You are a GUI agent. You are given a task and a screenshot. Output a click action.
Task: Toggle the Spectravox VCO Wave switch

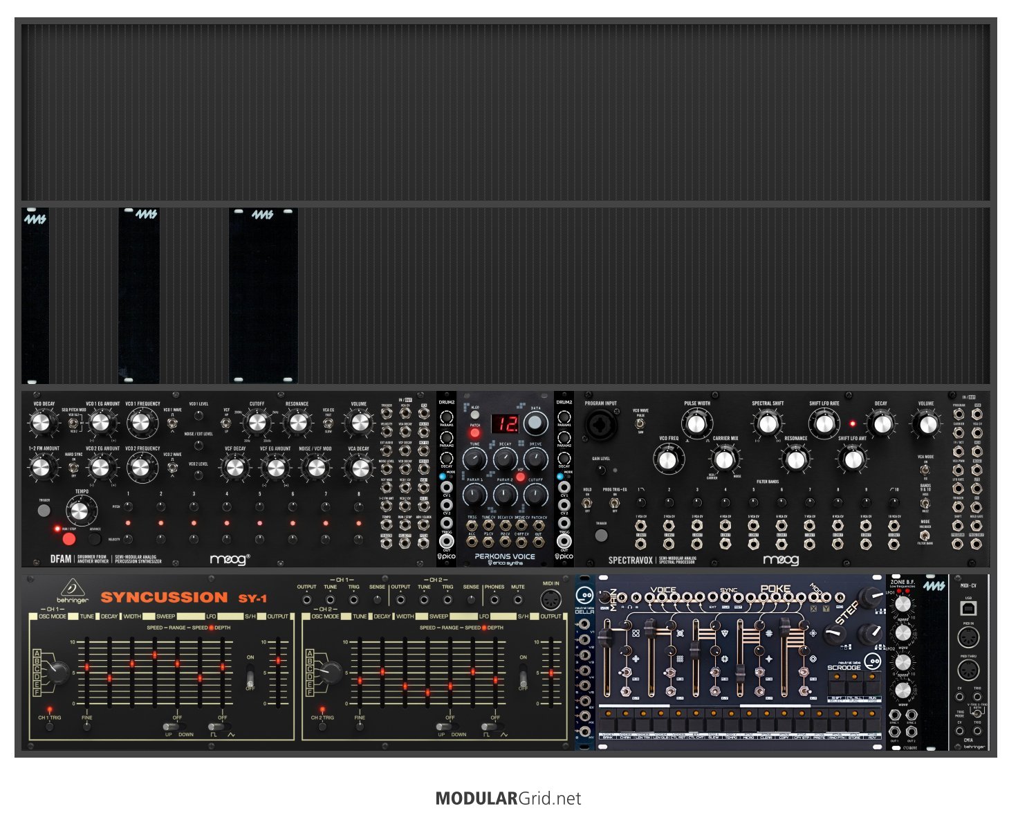[x=641, y=423]
